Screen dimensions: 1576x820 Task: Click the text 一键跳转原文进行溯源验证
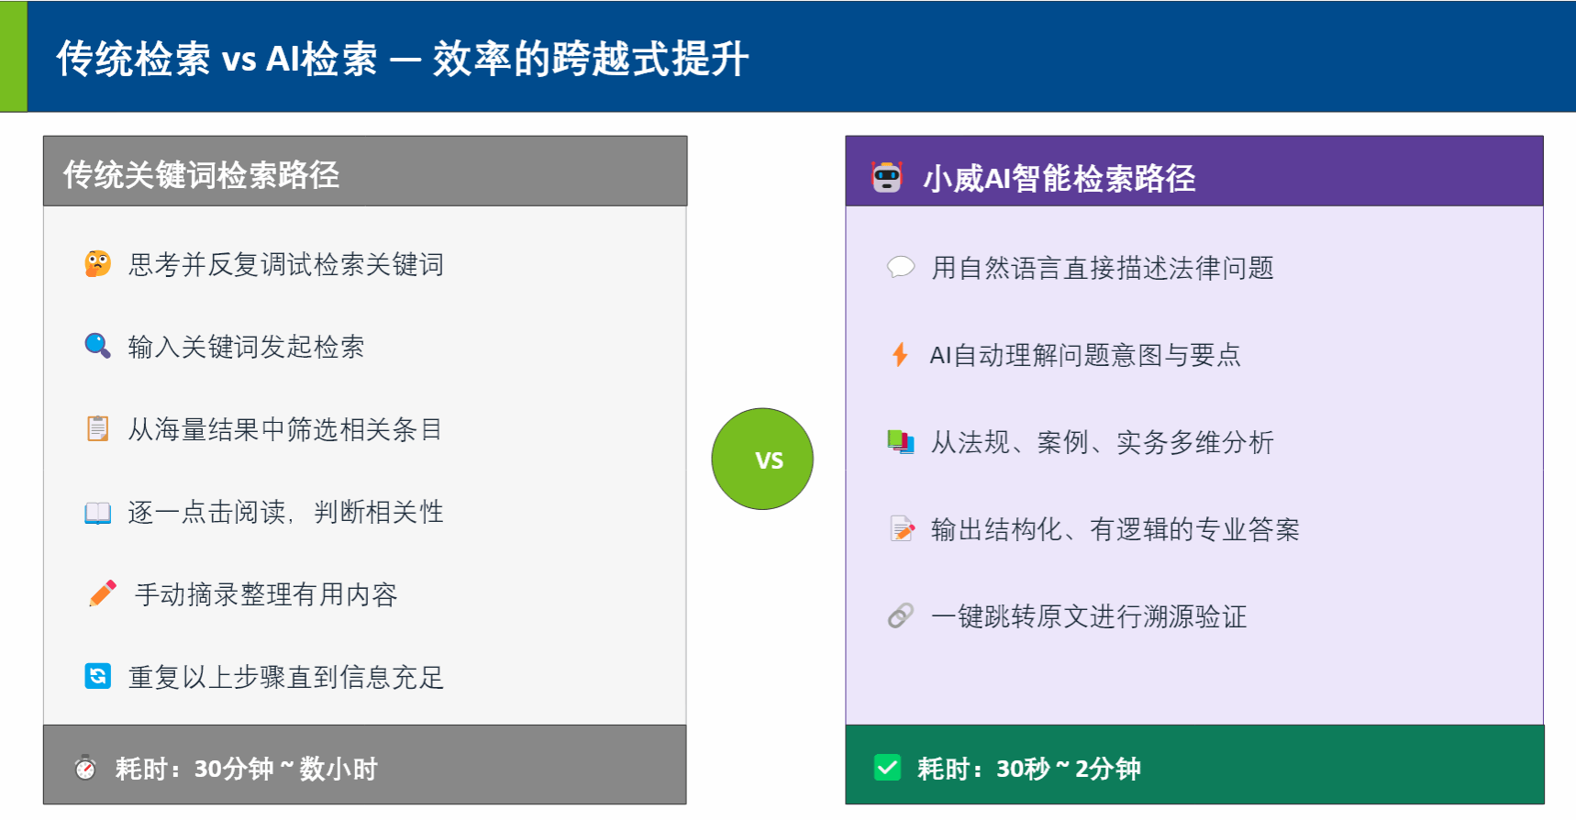1089,616
